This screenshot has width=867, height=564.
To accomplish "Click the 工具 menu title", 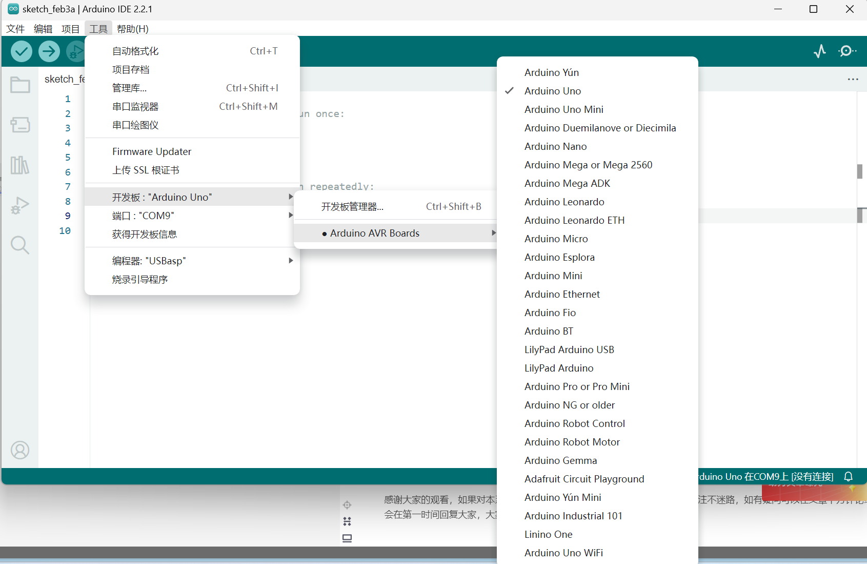I will [x=98, y=29].
